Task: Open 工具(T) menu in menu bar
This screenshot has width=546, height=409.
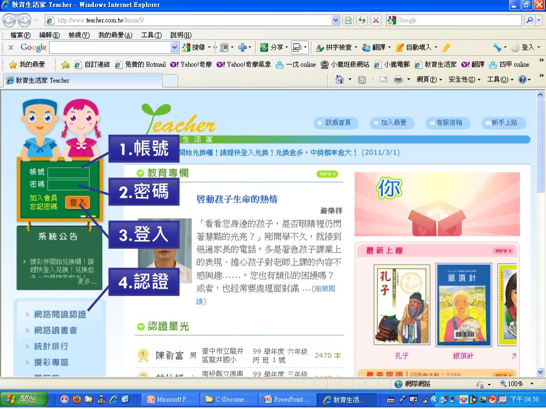Action: (x=151, y=35)
